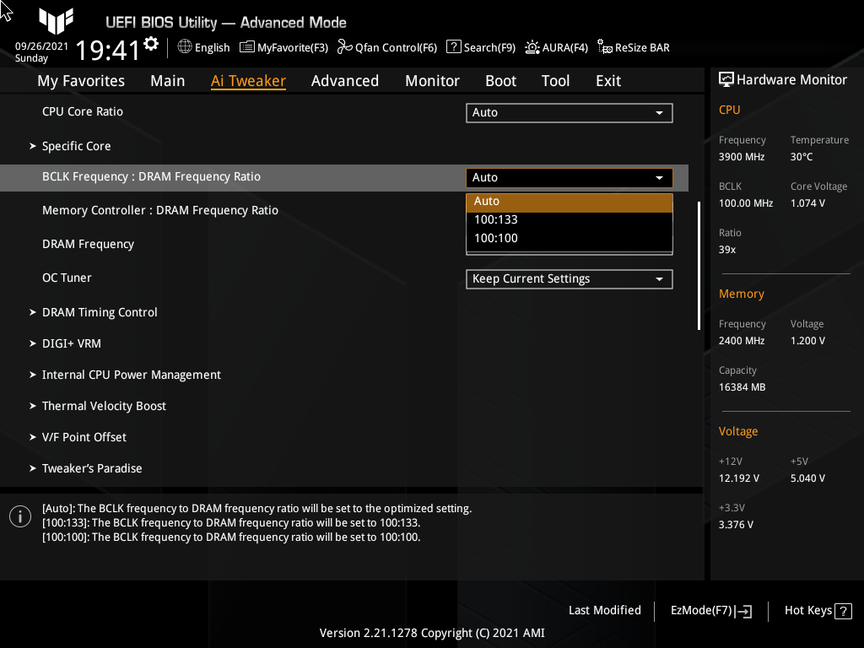Click the Last Modified button
The width and height of the screenshot is (864, 648).
point(604,610)
